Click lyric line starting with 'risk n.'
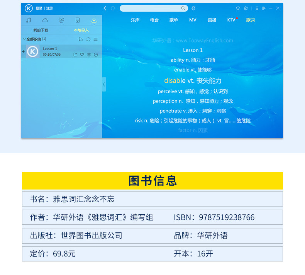 coord(193,121)
